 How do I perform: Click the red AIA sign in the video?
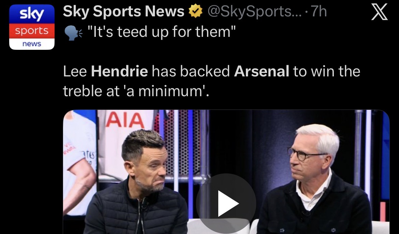click(x=125, y=120)
